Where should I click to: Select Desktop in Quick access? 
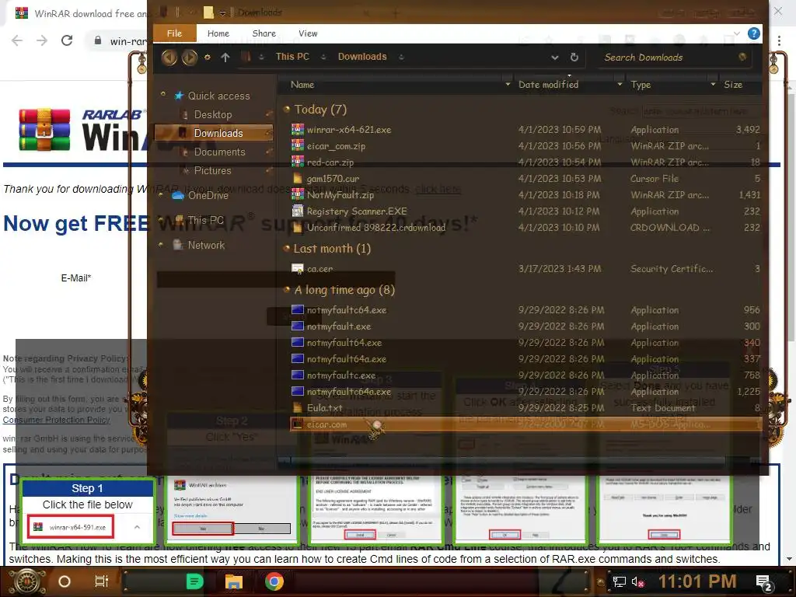tap(213, 115)
